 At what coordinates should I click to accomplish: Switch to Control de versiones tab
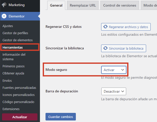click(x=120, y=5)
